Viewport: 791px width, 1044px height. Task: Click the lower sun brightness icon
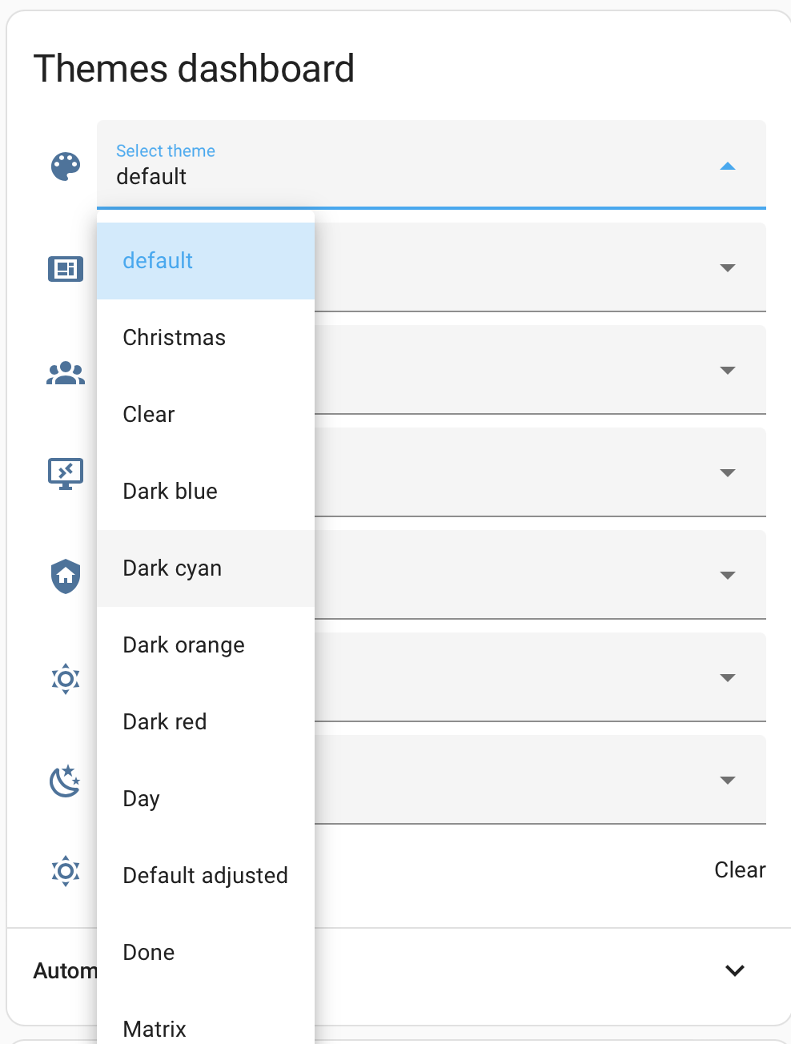(65, 870)
